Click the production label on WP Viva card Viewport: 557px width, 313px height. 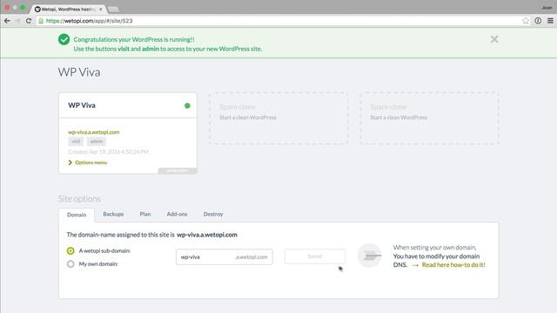coord(178,170)
